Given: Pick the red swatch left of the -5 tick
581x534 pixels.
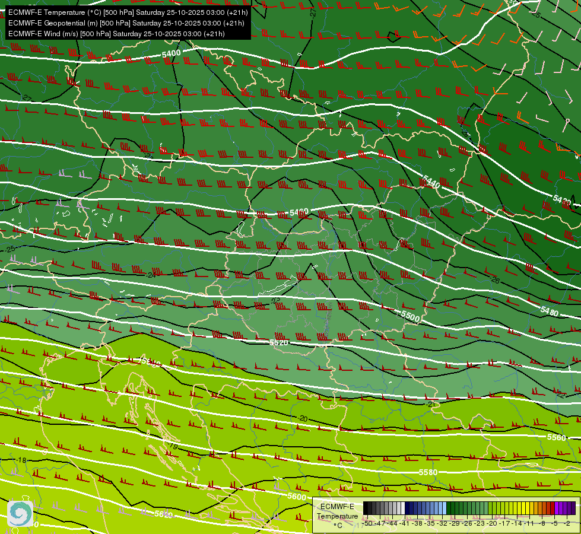Looking at the screenshot, I should click(x=552, y=508).
